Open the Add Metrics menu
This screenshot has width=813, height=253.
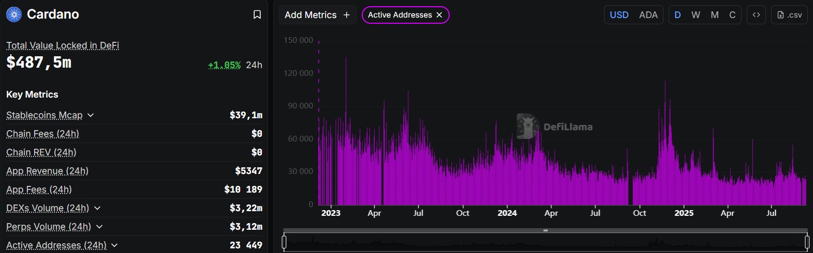pos(317,15)
